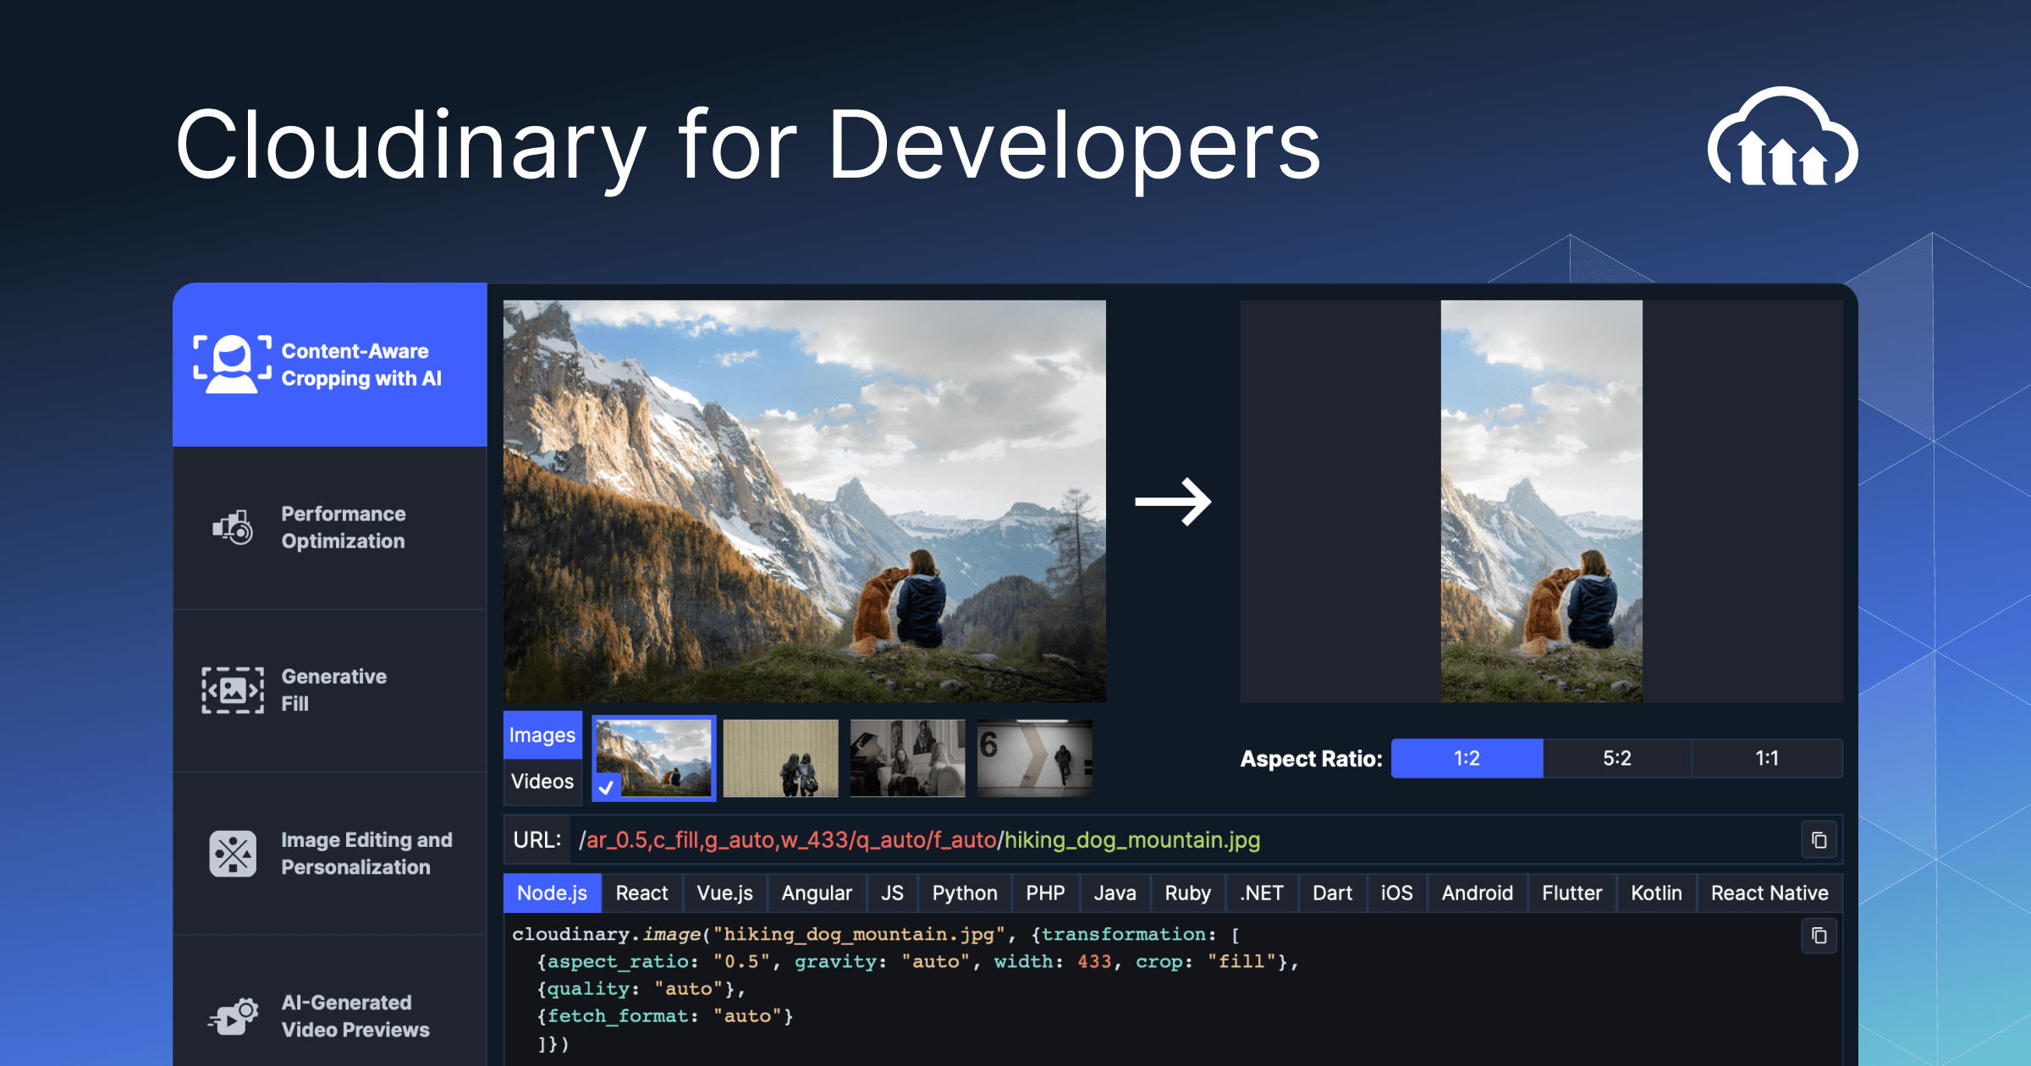The width and height of the screenshot is (2031, 1066).
Task: Select the number 6 hallway thumbnail
Action: (x=1034, y=758)
